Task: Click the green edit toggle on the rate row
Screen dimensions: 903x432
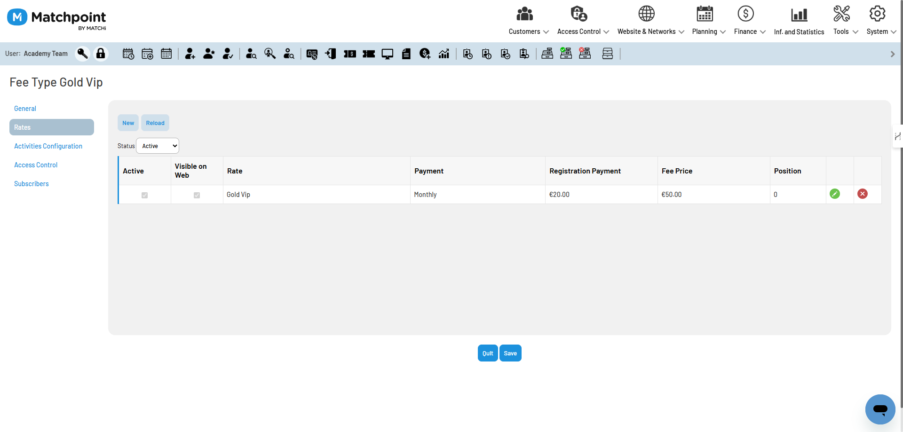Action: (835, 194)
